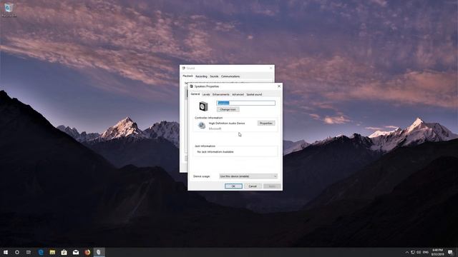Close the Speakers Properties dialog
The width and height of the screenshot is (458, 257).
279,86
